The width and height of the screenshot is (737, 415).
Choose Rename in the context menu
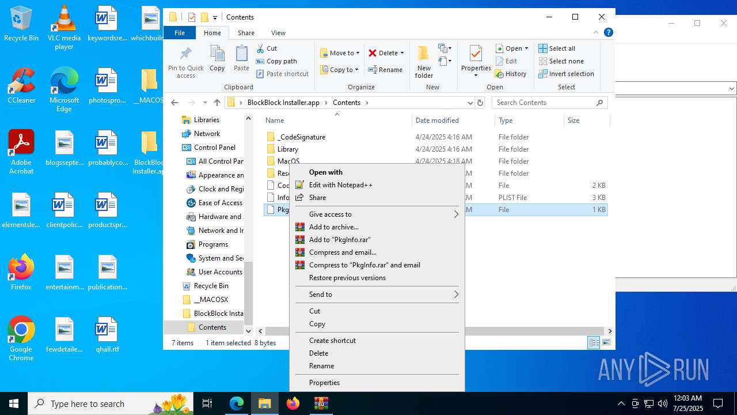coord(377,366)
